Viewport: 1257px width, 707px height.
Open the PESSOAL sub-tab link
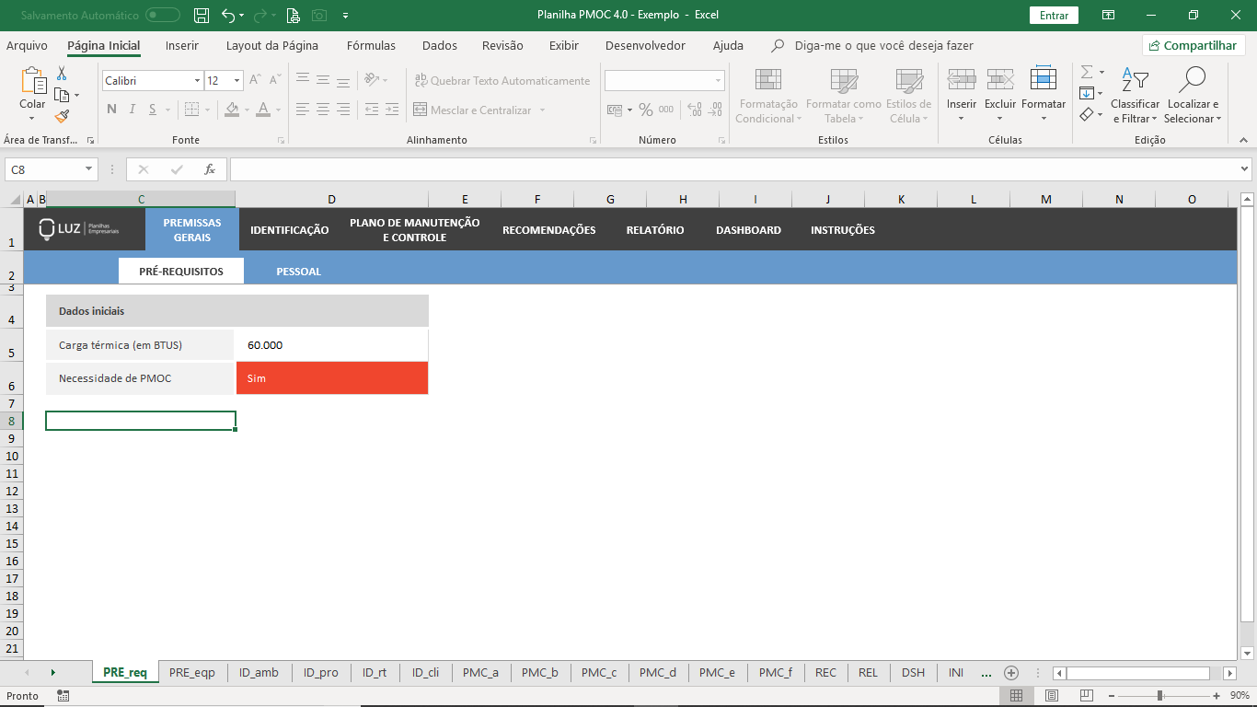299,272
